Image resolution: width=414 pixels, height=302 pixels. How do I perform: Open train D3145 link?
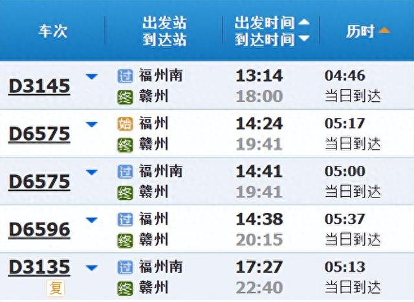click(39, 86)
